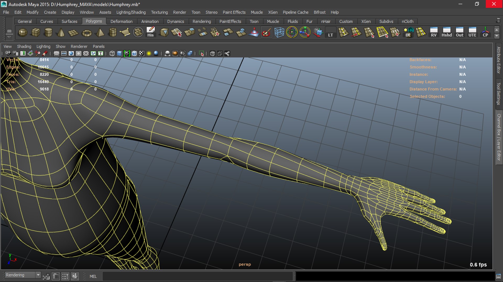Click the "Selected Objects:" heads-up label
This screenshot has height=282, width=503.
tap(427, 96)
